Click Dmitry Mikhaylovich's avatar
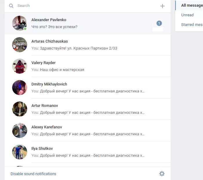The width and height of the screenshot is (203, 180). (19, 88)
